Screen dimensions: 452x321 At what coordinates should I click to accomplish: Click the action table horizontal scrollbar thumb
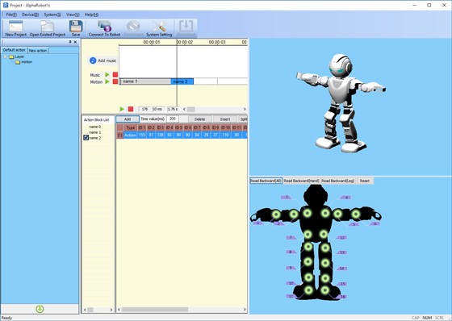(155, 310)
